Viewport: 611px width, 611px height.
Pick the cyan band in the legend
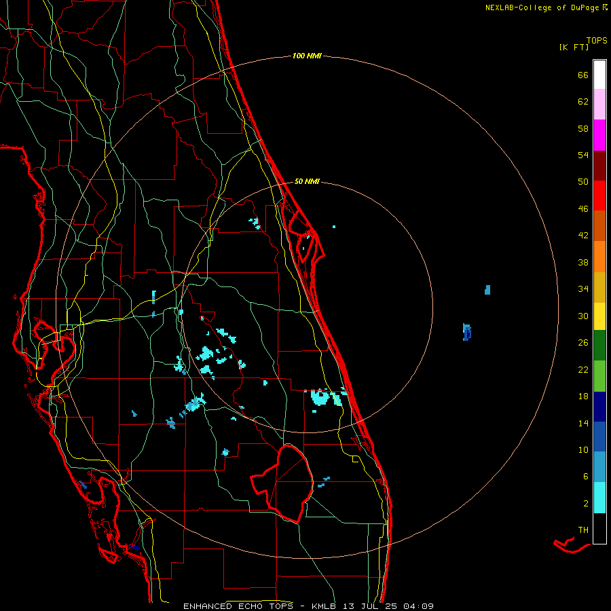pyautogui.click(x=599, y=498)
